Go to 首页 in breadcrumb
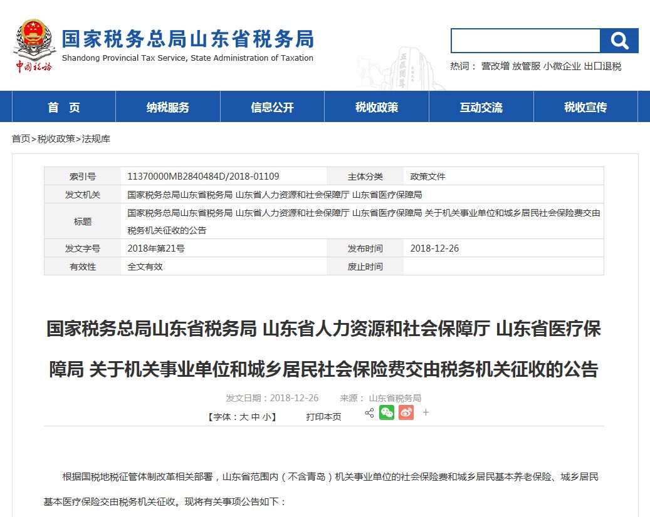Viewport: 650px width, 517px height. 21,139
